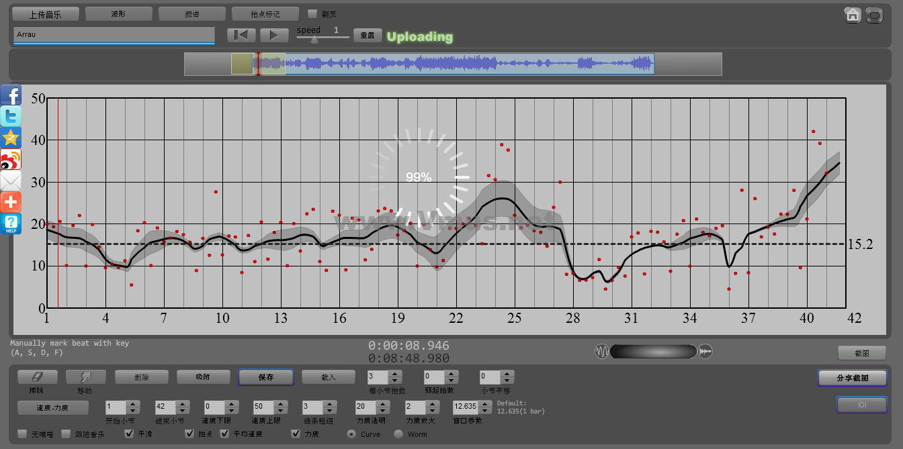Enable the 翻页 checkbox
The image size is (903, 449).
312,13
